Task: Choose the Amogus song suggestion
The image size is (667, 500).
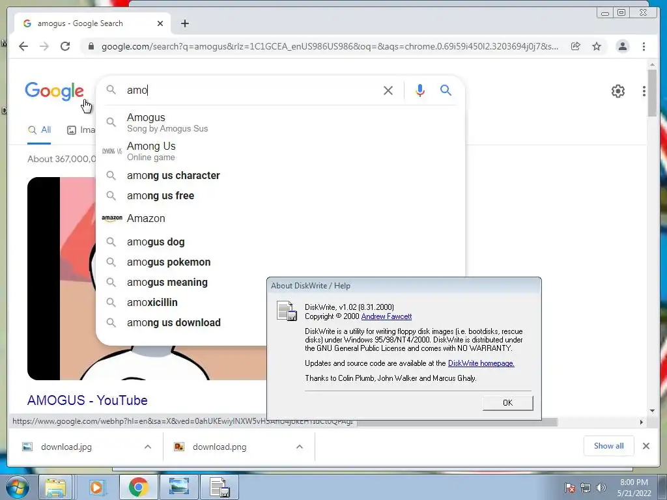Action: 281,122
